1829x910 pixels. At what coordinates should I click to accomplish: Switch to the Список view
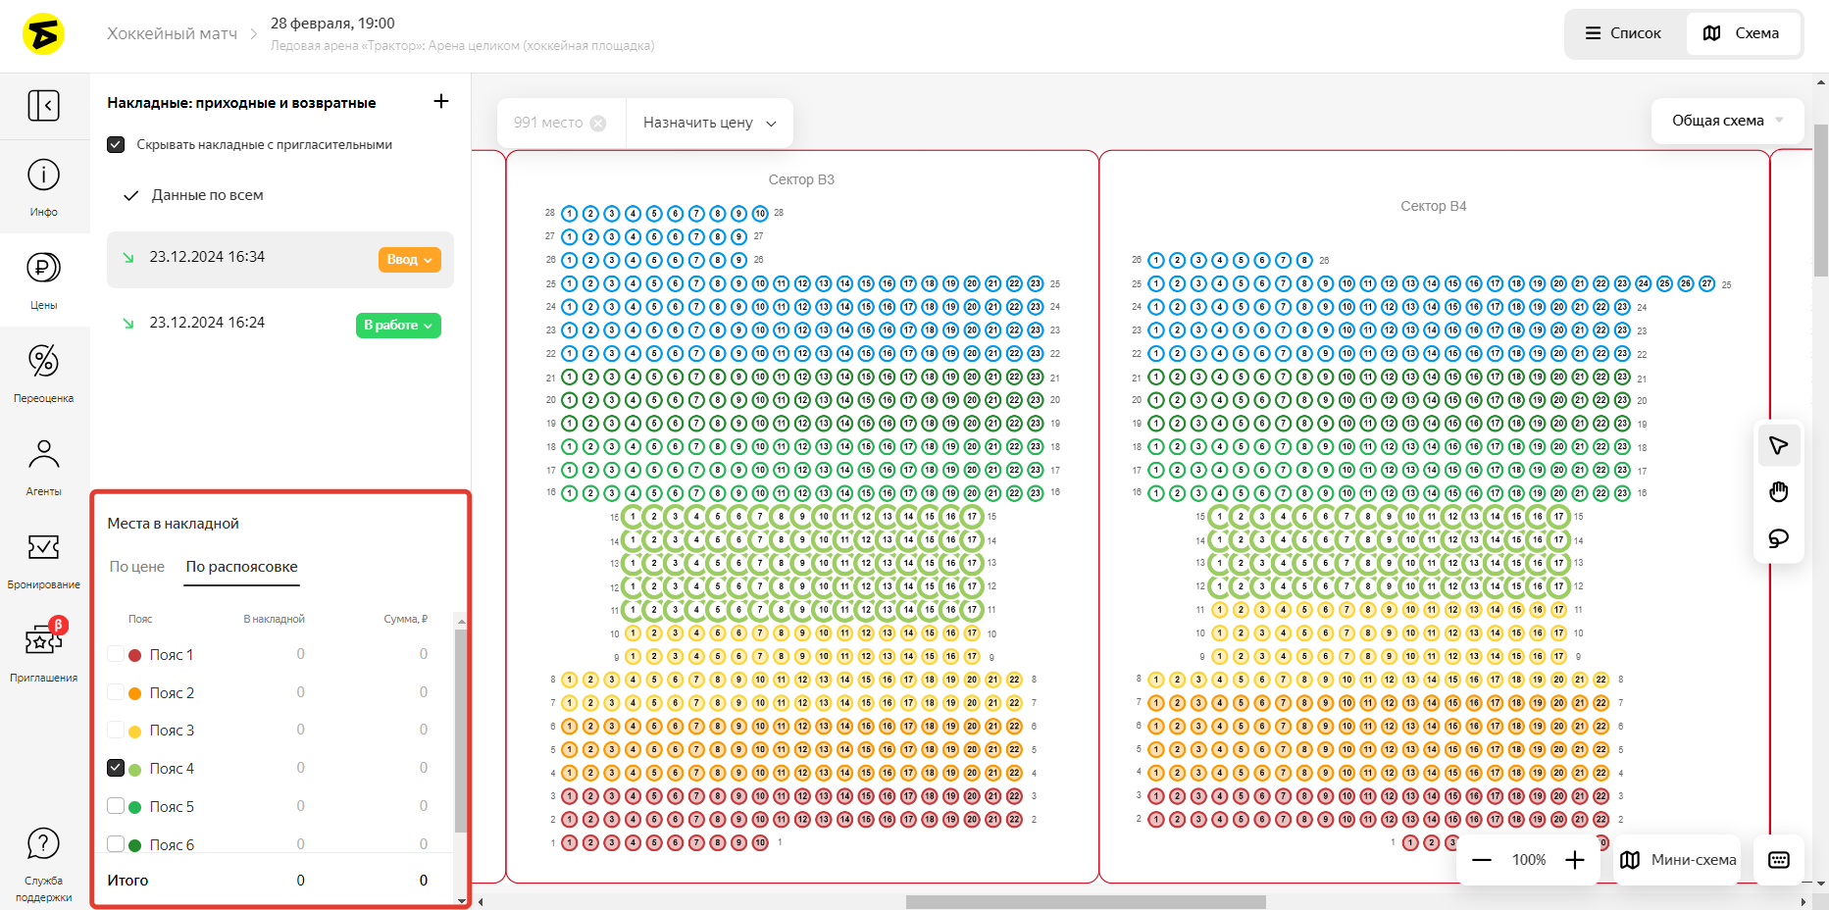1624,33
